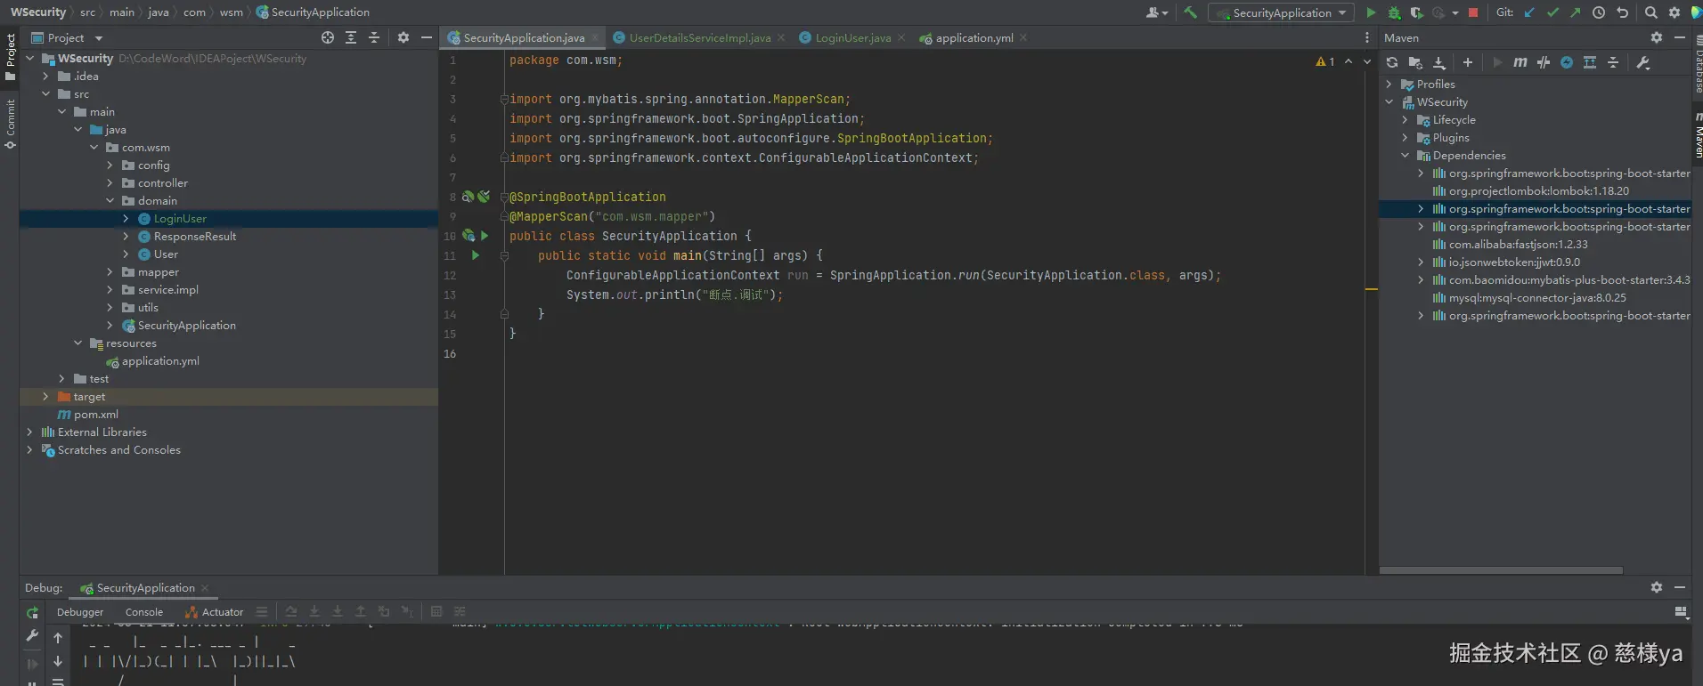The width and height of the screenshot is (1703, 686).
Task: Build the project with hammer icon
Action: click(1190, 12)
